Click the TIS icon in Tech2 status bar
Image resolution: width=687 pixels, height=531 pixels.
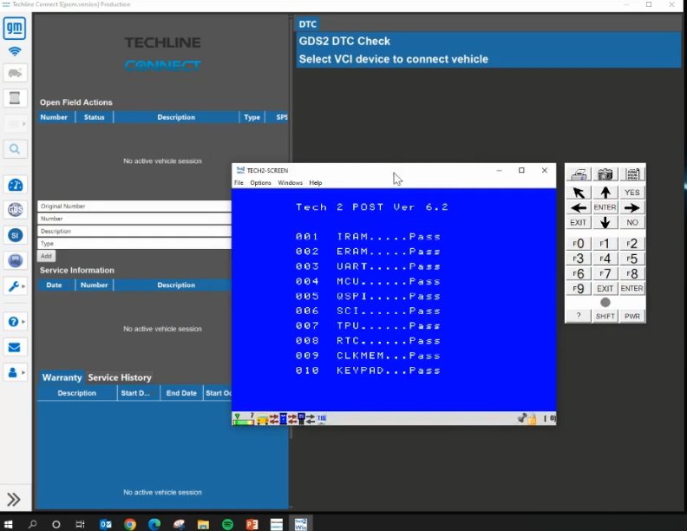322,418
